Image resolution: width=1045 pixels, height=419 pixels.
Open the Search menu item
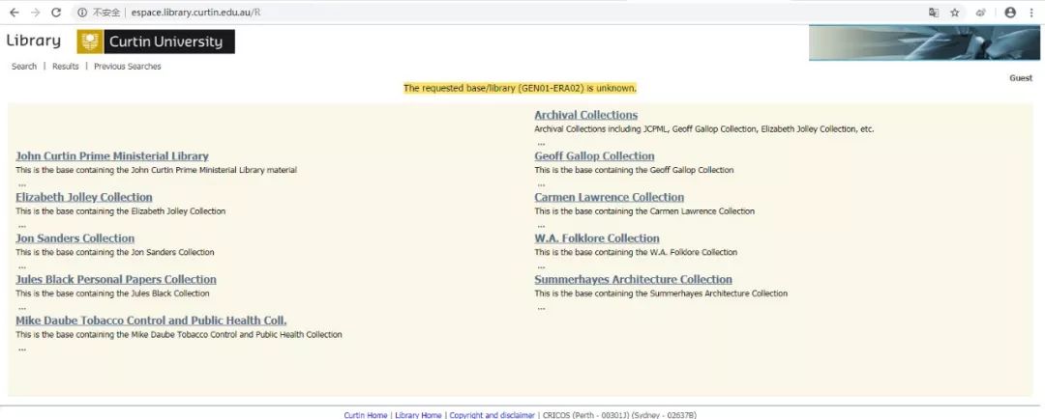click(24, 67)
